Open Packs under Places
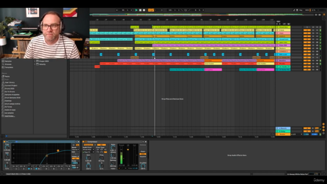 (x=7, y=77)
